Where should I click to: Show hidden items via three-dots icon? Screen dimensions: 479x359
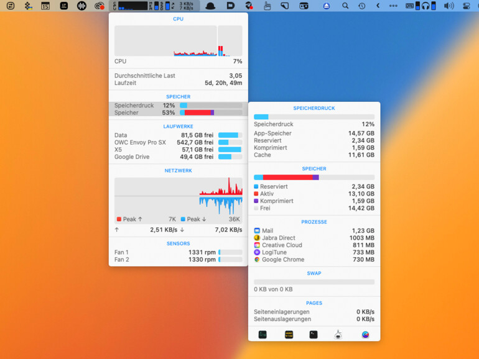click(x=393, y=6)
